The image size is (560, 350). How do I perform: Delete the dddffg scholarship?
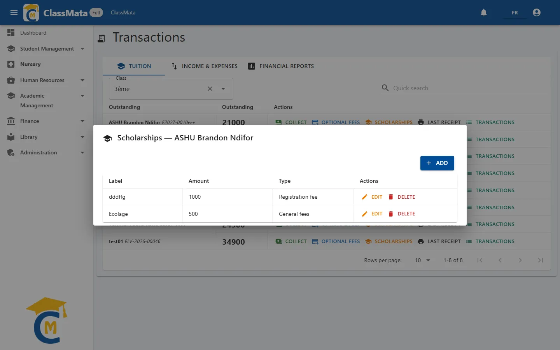point(402,197)
